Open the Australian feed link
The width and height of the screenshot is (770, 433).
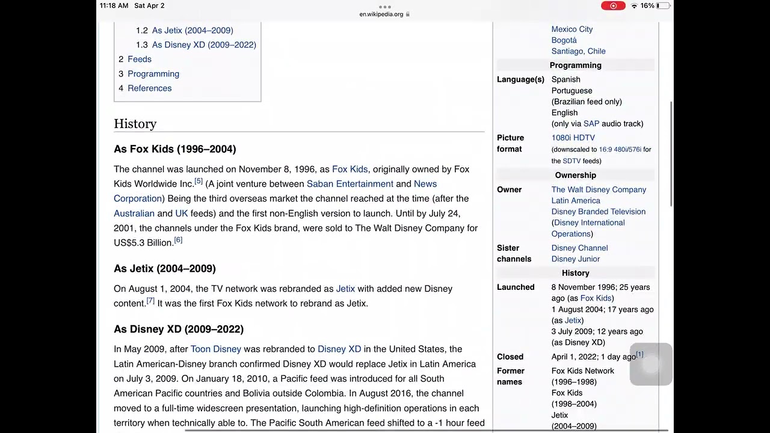click(134, 213)
